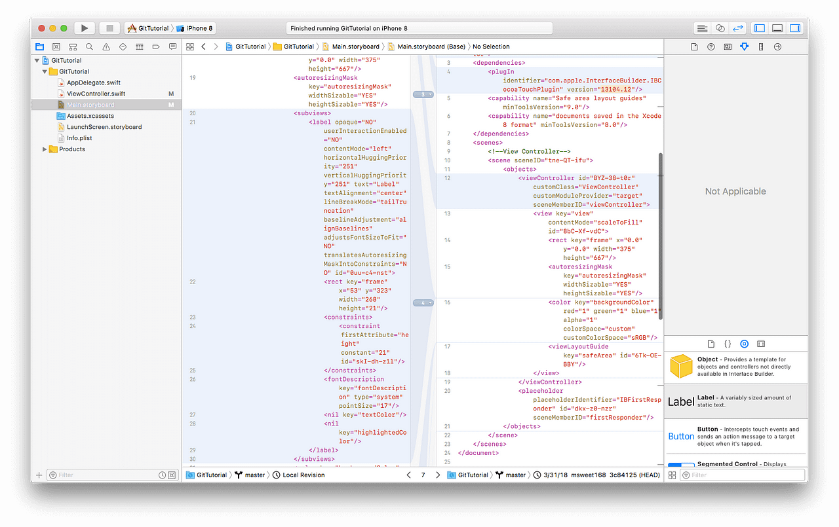The image size is (839, 527).
Task: Show the File inspector
Action: click(694, 46)
